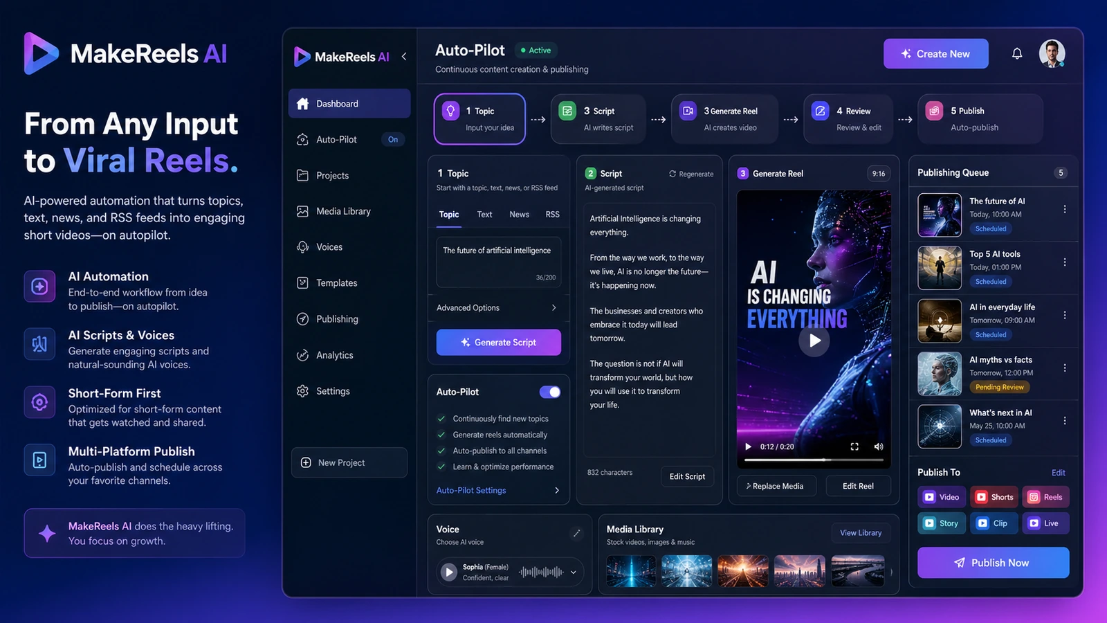Uncheck Generate reels automatically
Viewport: 1107px width, 623px height.
(x=441, y=435)
